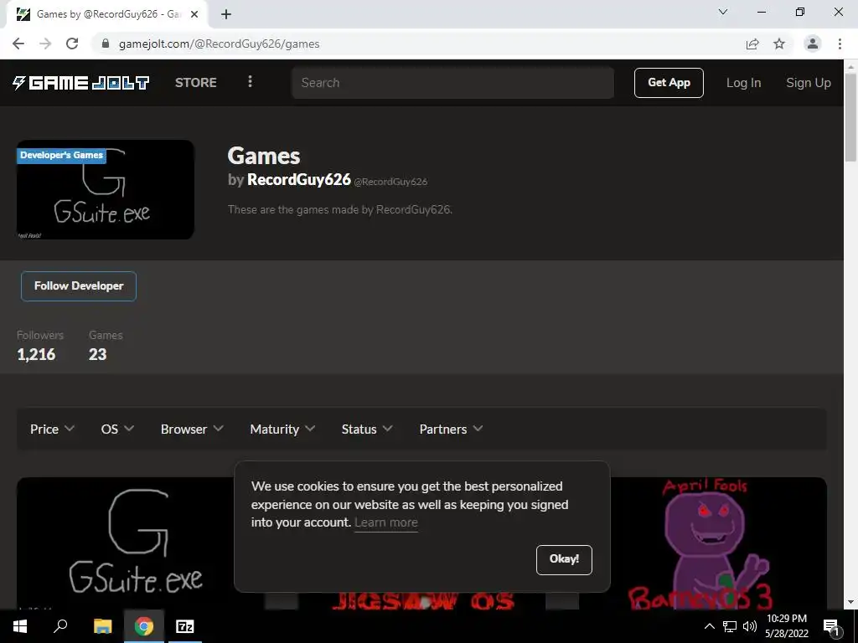Show hidden system tray icons
Viewport: 858px width, 643px height.
pos(709,626)
